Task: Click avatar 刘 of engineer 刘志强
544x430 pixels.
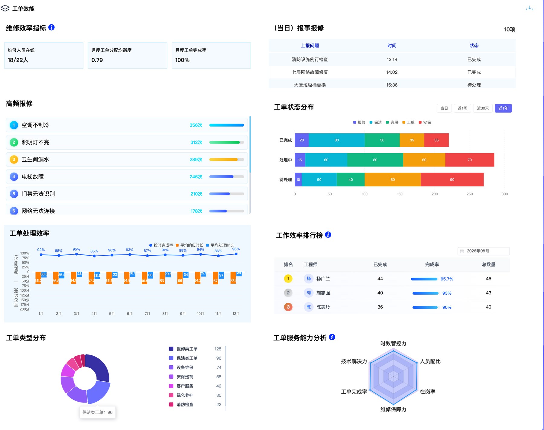Action: [309, 293]
